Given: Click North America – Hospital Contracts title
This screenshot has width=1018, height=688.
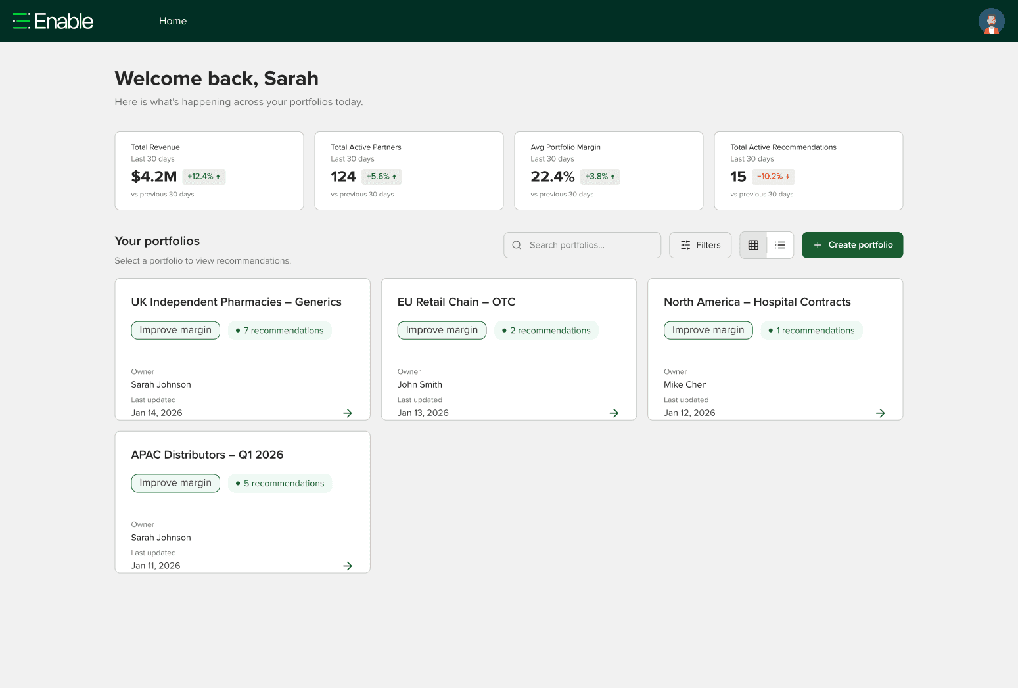Looking at the screenshot, I should click(757, 302).
